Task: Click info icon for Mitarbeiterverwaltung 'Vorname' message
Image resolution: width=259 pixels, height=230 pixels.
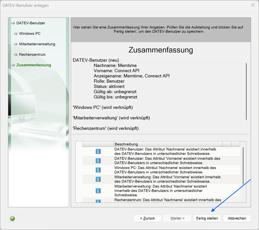Action: pos(98,179)
